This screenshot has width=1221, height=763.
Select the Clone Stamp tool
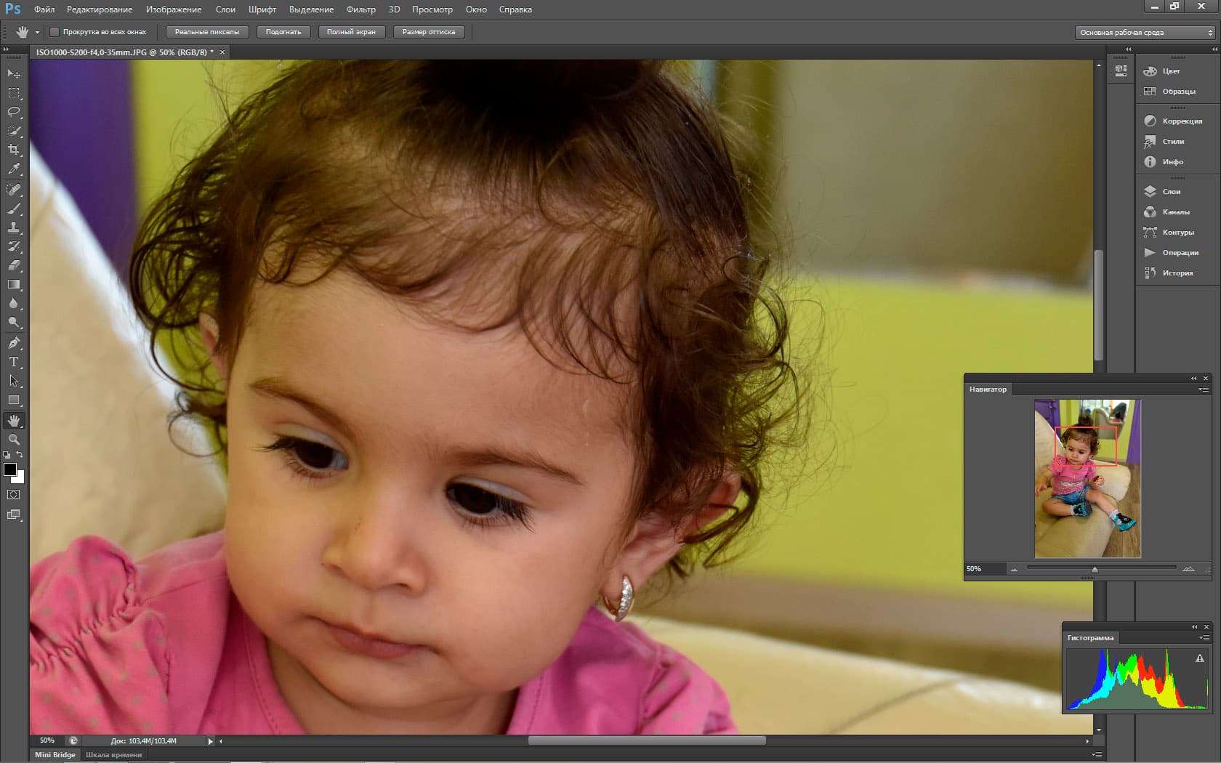tap(14, 227)
